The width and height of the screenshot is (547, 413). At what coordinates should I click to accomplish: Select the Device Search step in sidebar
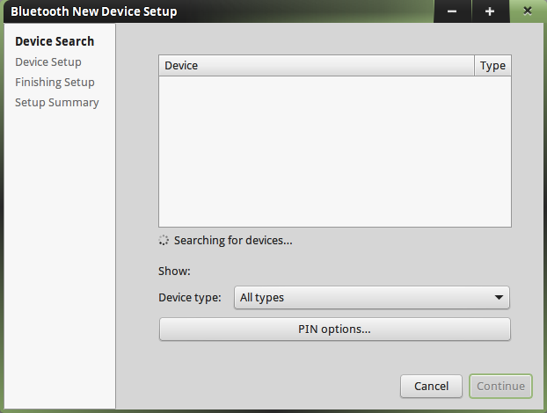click(55, 41)
